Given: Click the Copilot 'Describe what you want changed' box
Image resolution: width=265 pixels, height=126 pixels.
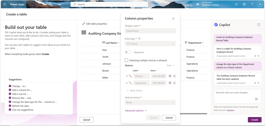Looking at the screenshot, I should (x=238, y=96).
